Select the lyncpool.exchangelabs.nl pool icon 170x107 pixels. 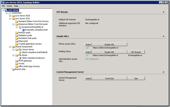tap(20, 27)
